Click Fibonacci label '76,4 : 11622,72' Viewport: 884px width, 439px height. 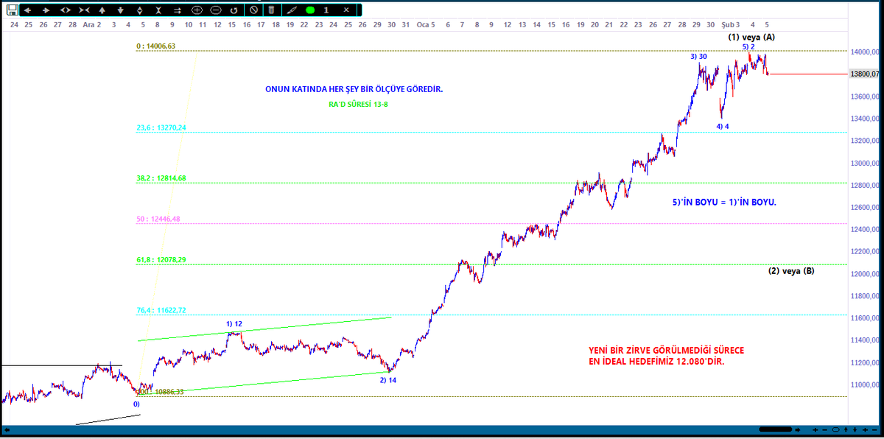coord(161,311)
